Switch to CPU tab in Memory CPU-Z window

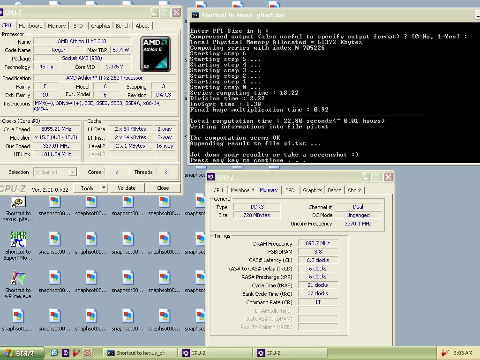pyautogui.click(x=218, y=190)
